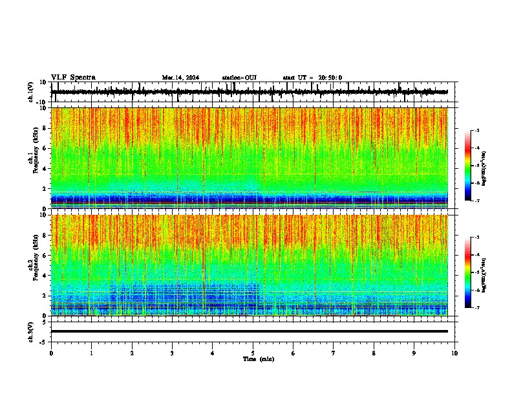Click time axis tick label "1"
512x396 pixels.
[x=91, y=353]
